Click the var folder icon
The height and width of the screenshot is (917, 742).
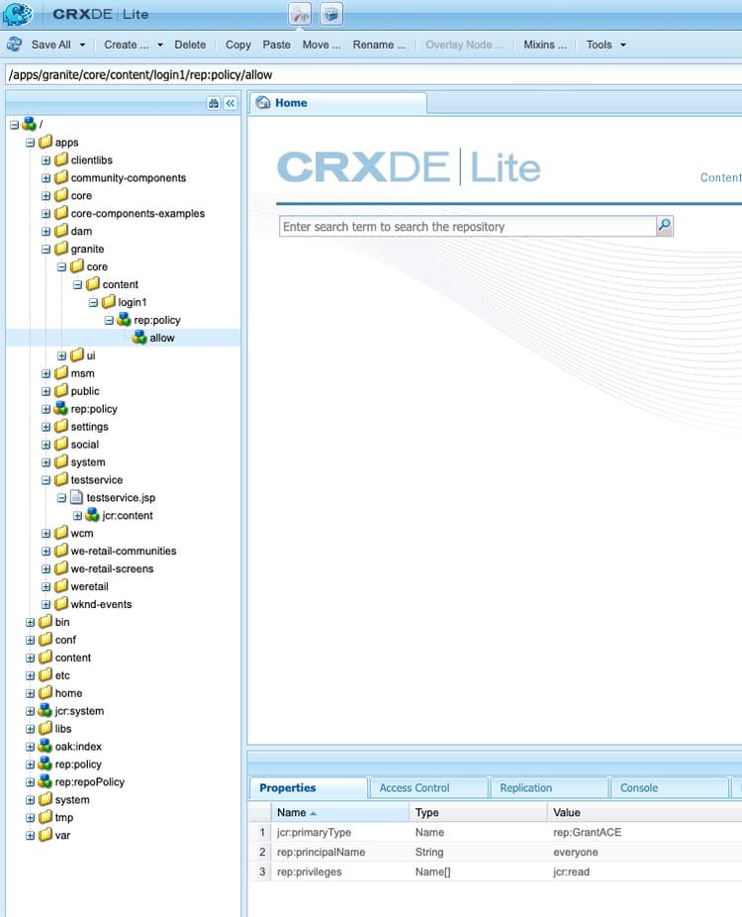tap(45, 835)
